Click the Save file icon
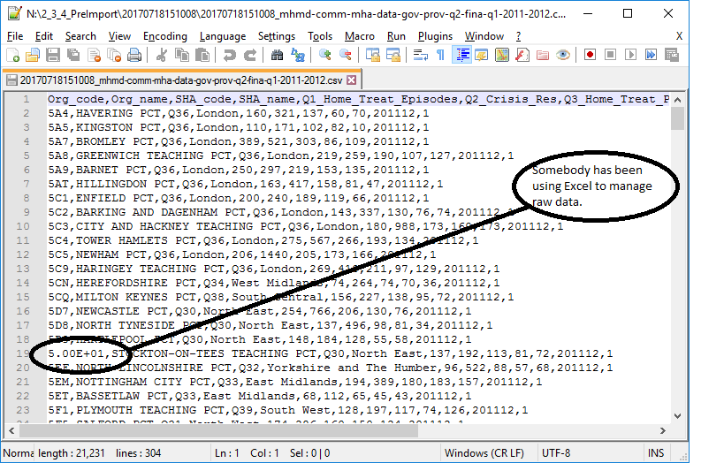The height and width of the screenshot is (463, 724). tap(53, 56)
